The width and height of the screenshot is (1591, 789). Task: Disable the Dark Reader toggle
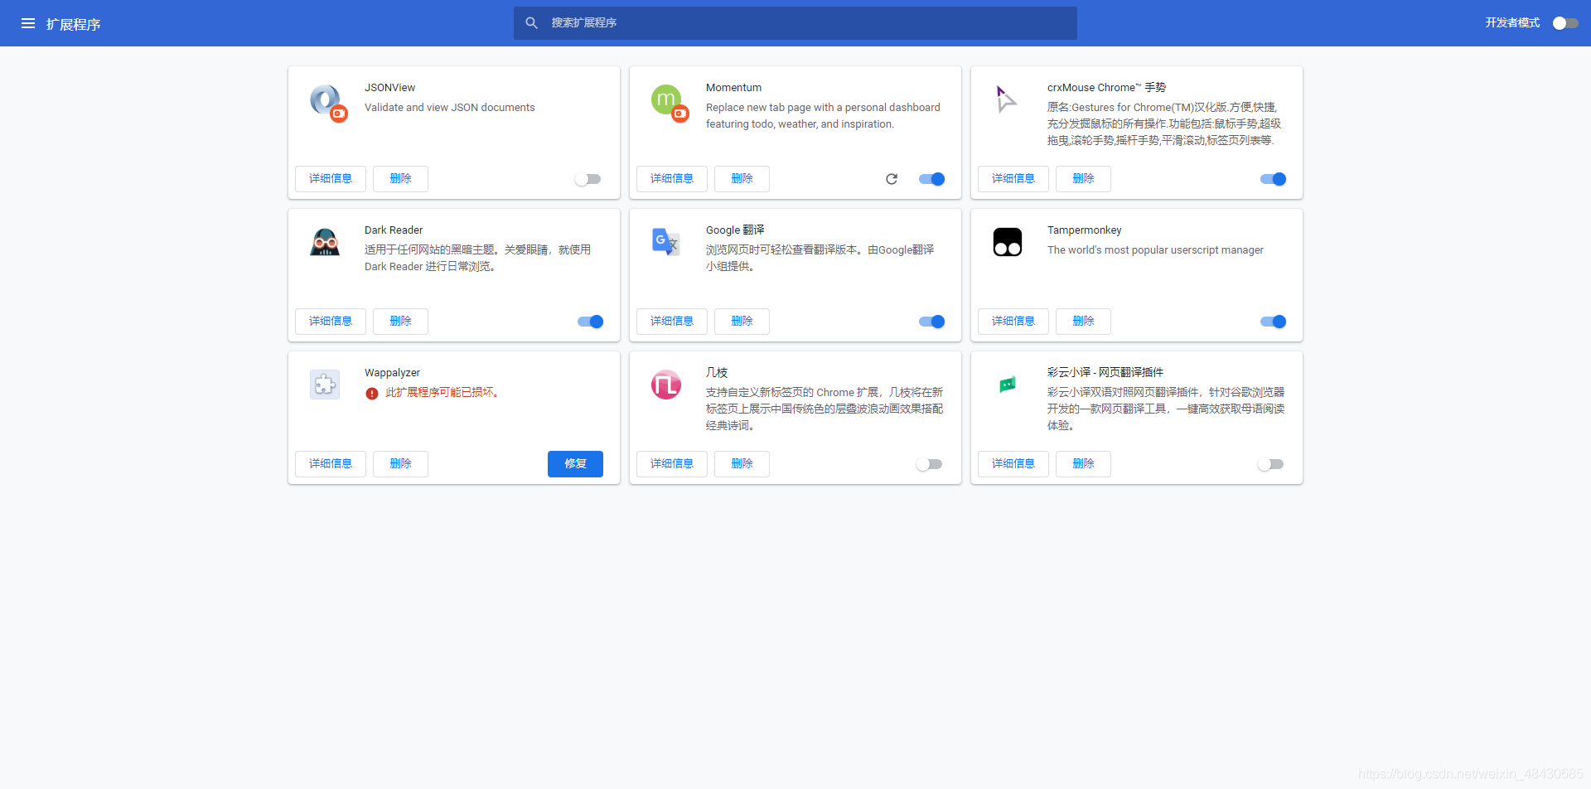pos(589,322)
